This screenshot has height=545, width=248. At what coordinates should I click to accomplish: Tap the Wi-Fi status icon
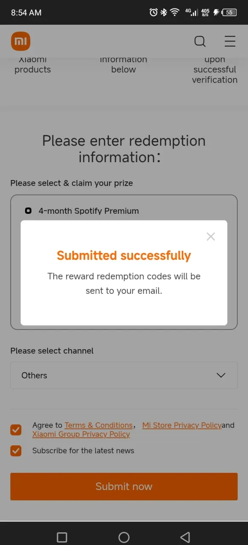(175, 12)
